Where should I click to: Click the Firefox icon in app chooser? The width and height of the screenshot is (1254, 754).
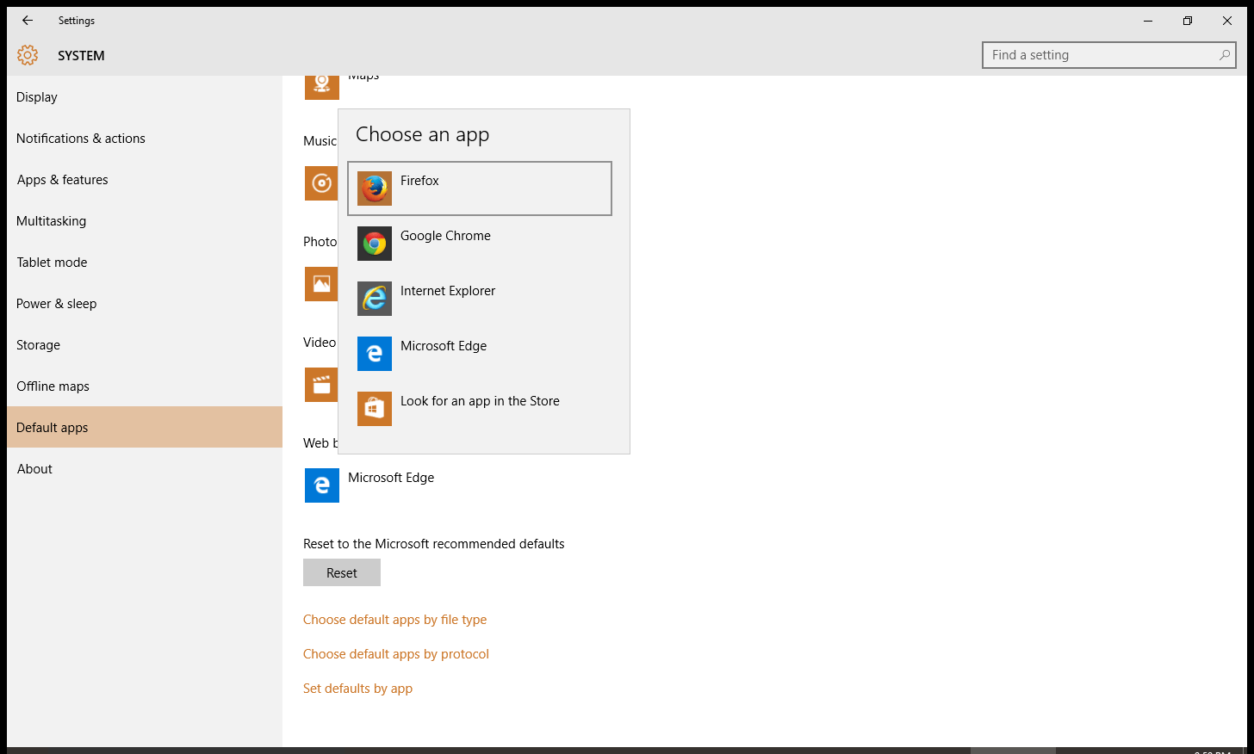(375, 188)
